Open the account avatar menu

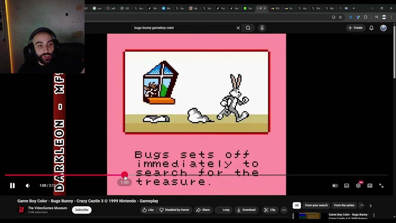(383, 28)
